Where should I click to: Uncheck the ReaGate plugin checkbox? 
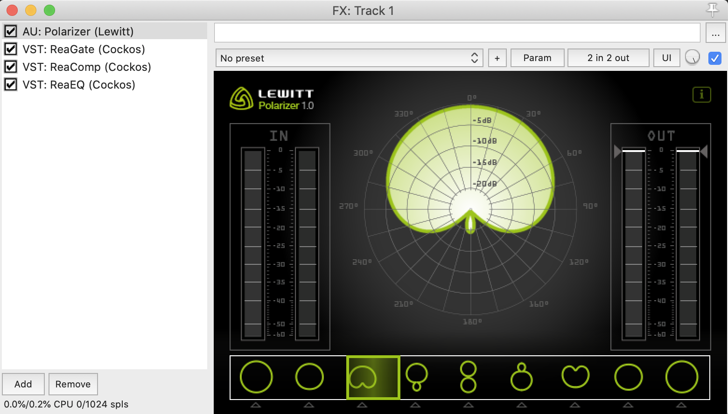(11, 49)
